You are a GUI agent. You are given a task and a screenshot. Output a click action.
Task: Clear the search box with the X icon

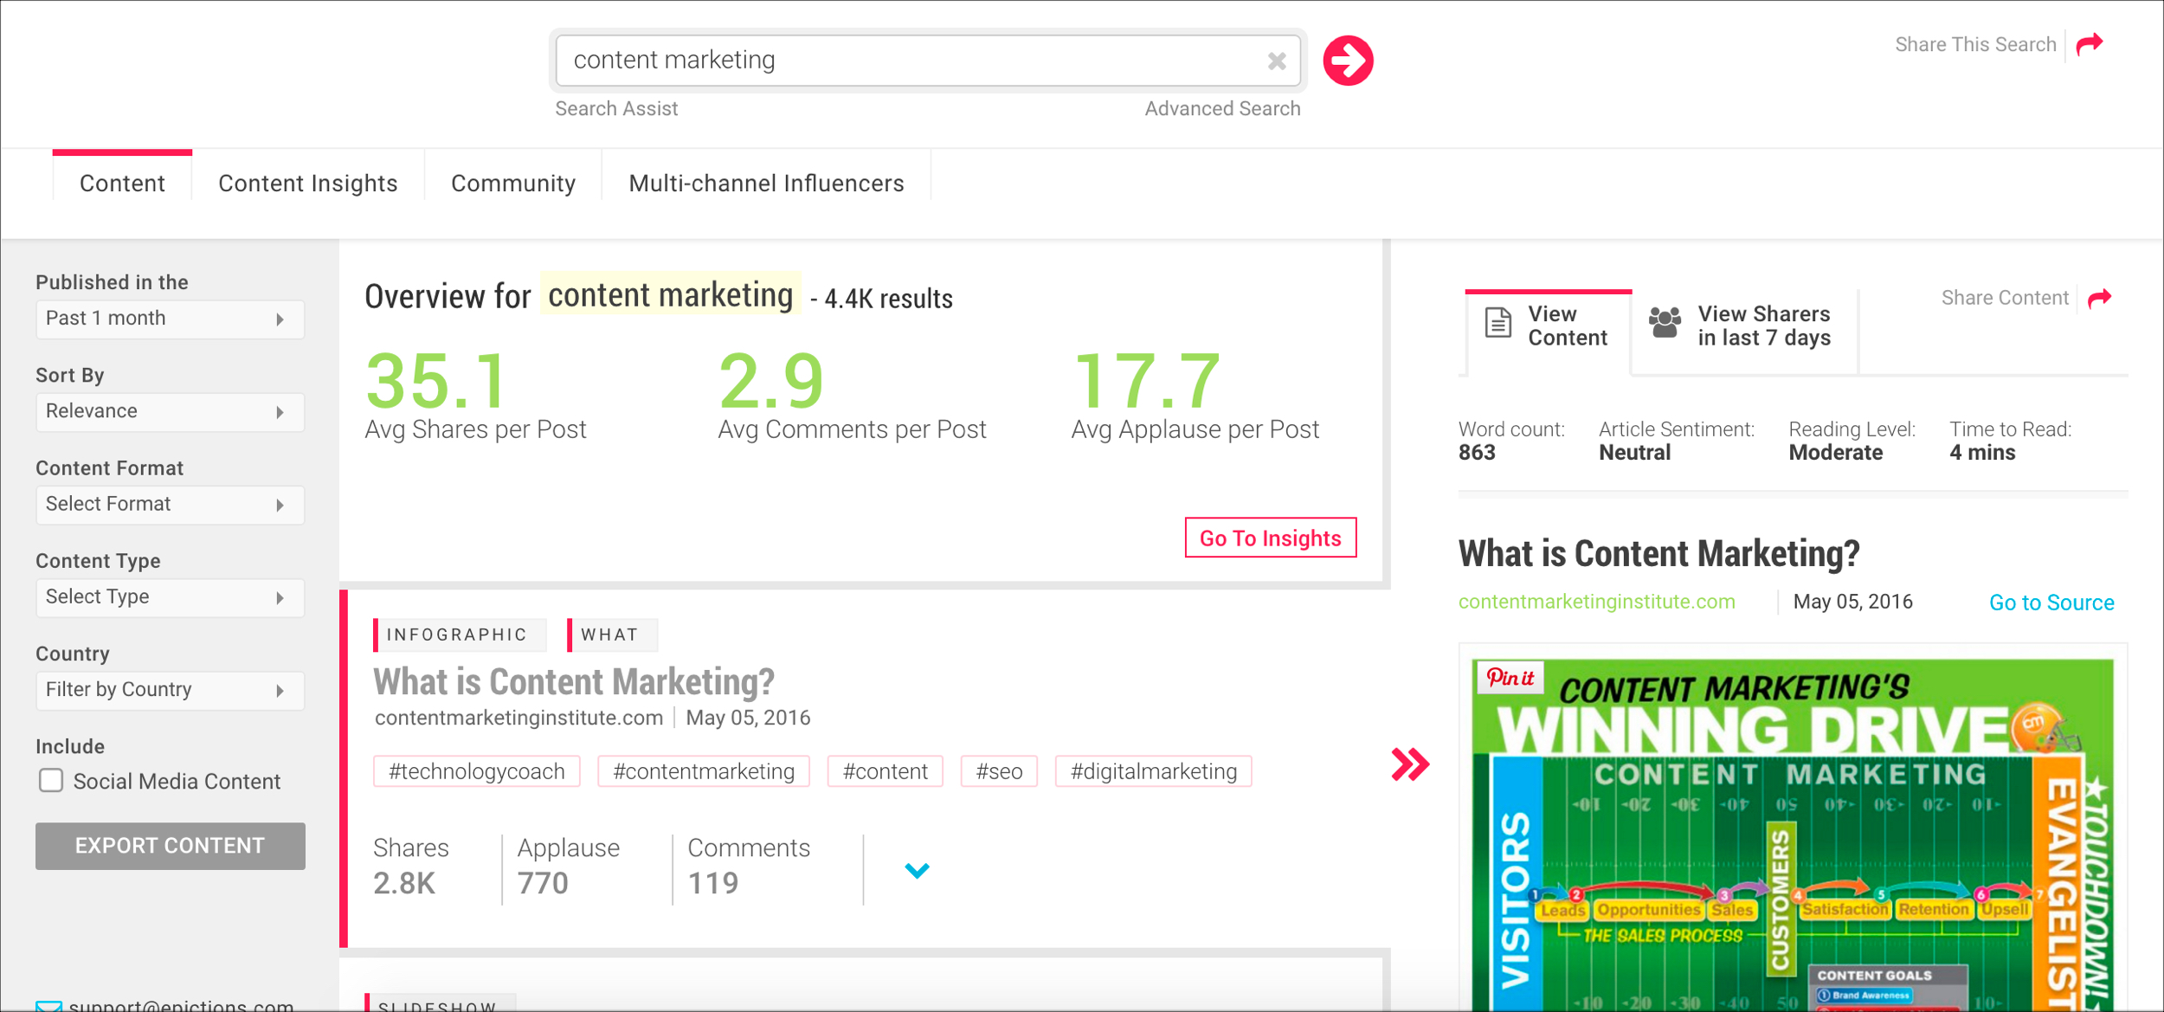(1277, 61)
